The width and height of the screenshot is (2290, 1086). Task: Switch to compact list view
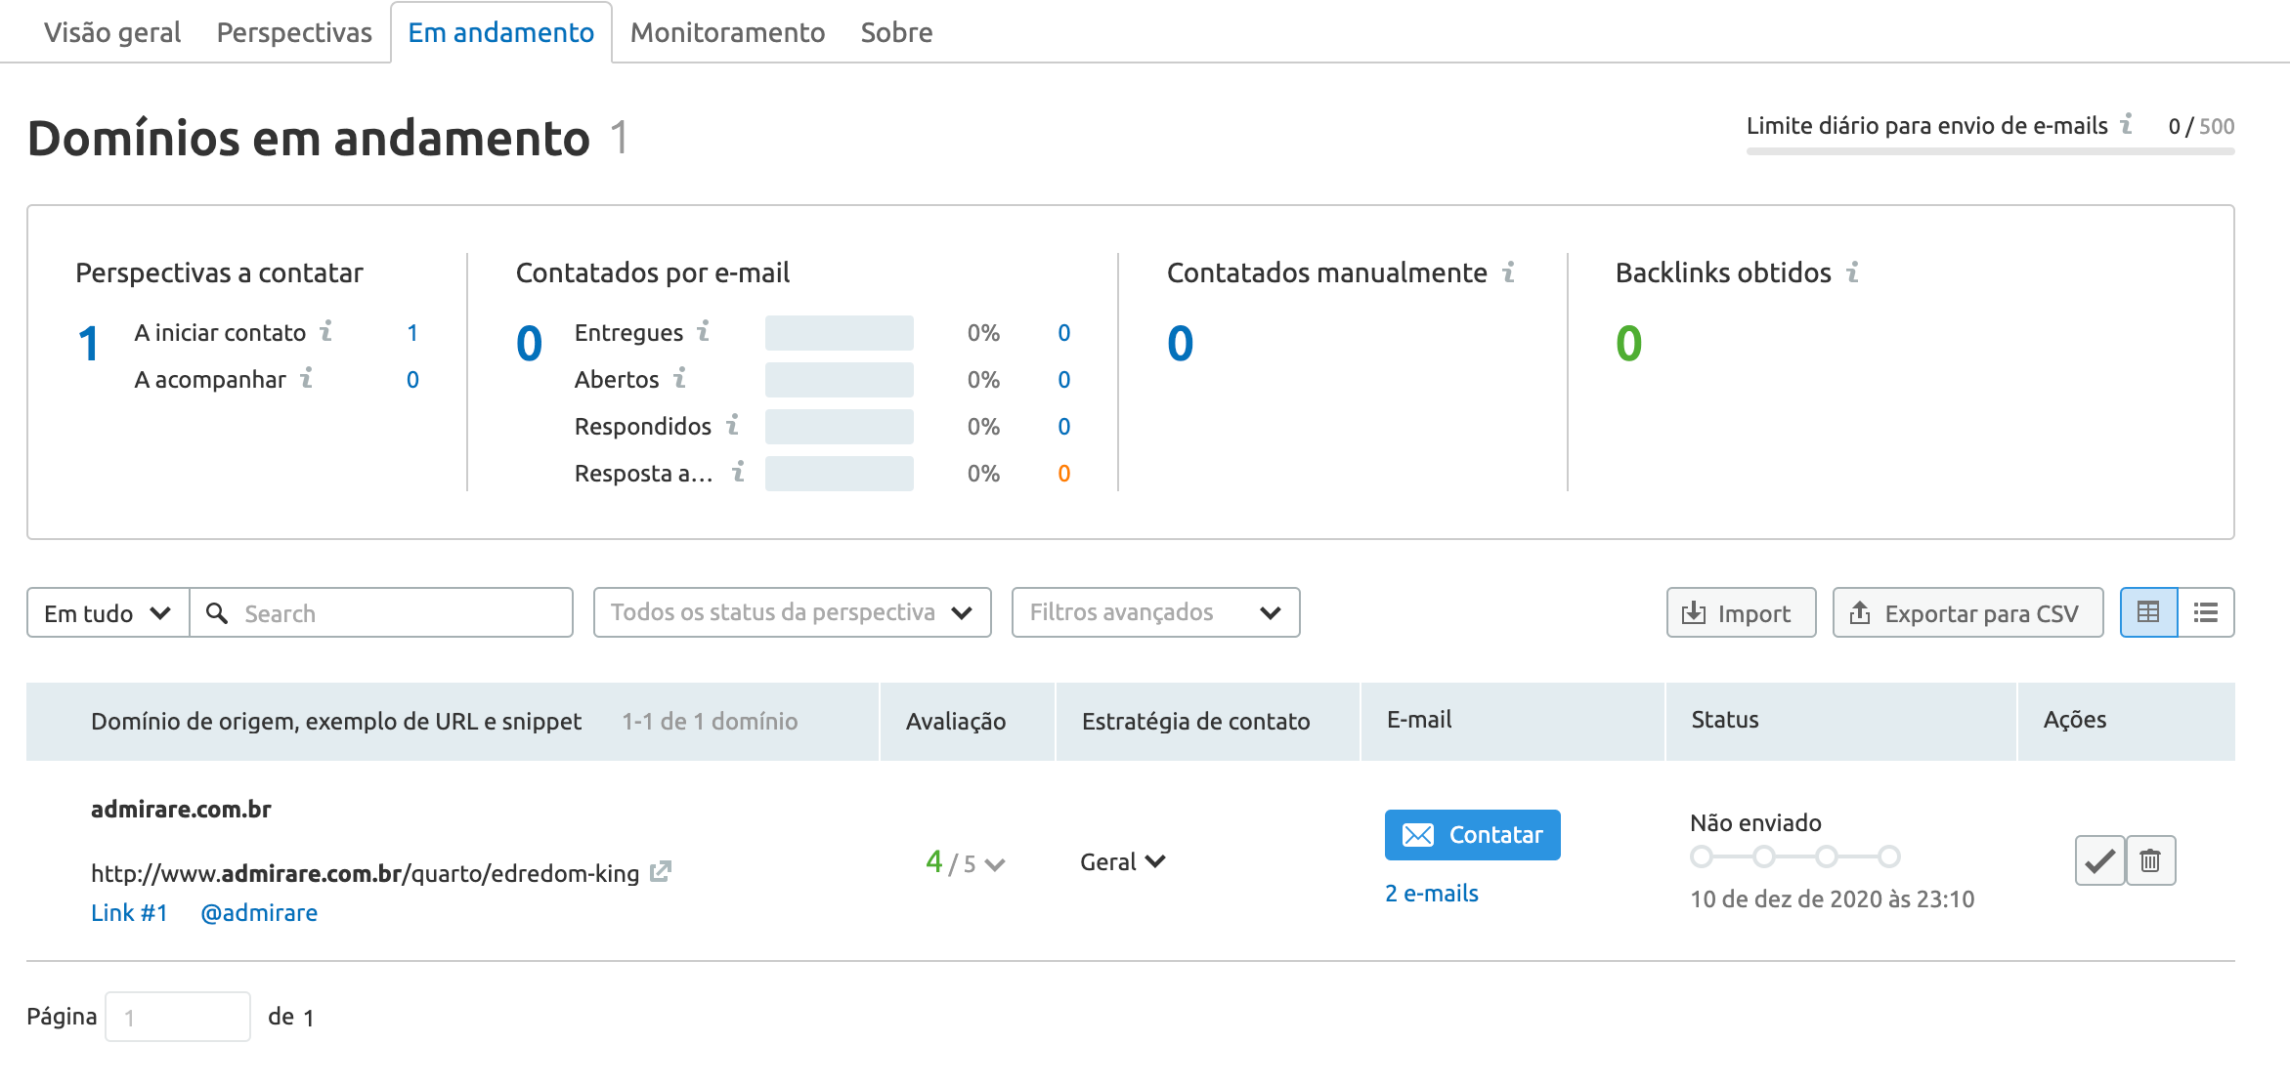(2206, 612)
